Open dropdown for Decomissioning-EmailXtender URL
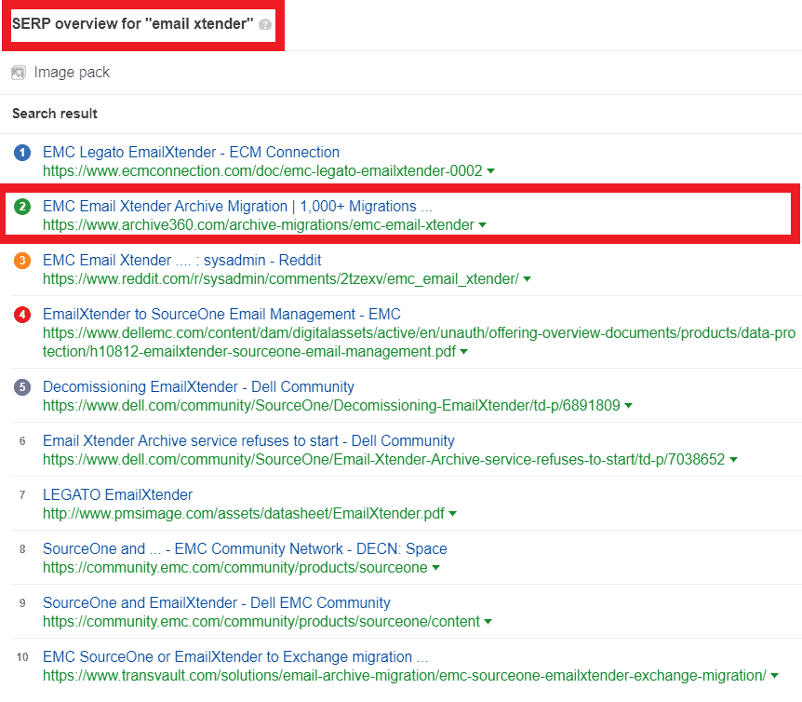The width and height of the screenshot is (802, 702). (629, 406)
